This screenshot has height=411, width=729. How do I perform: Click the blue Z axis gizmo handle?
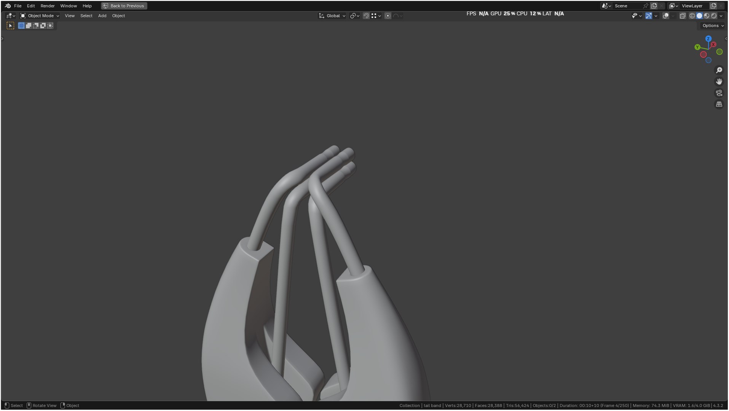pyautogui.click(x=708, y=39)
